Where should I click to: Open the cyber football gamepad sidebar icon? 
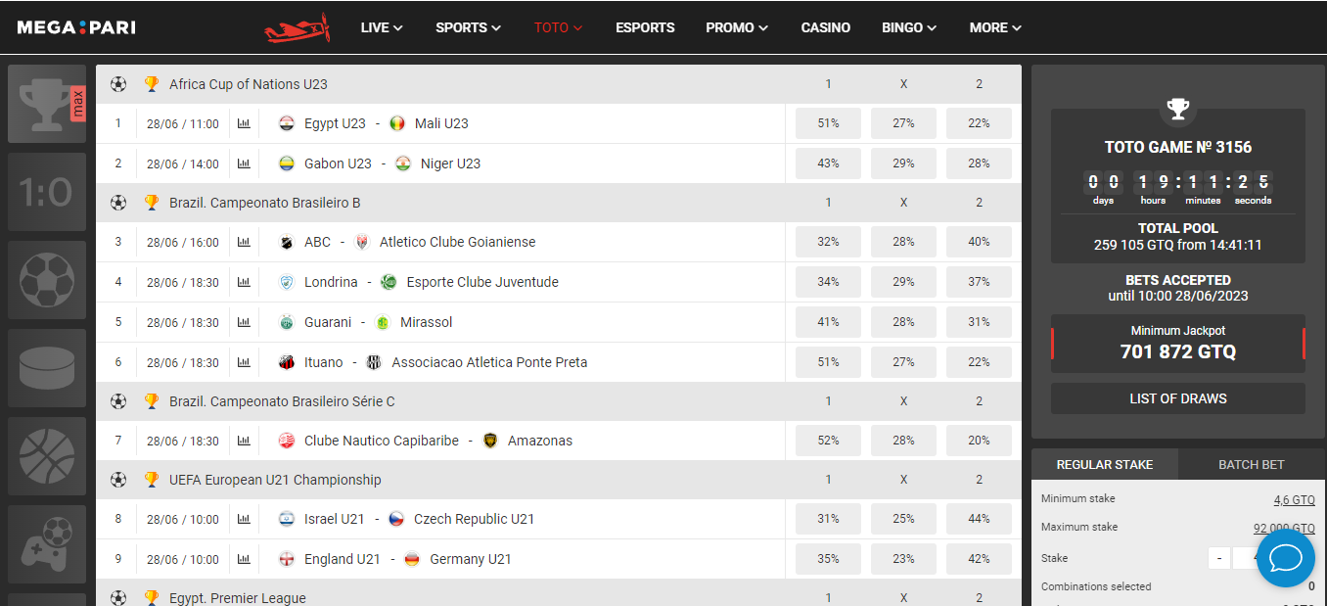pyautogui.click(x=47, y=544)
